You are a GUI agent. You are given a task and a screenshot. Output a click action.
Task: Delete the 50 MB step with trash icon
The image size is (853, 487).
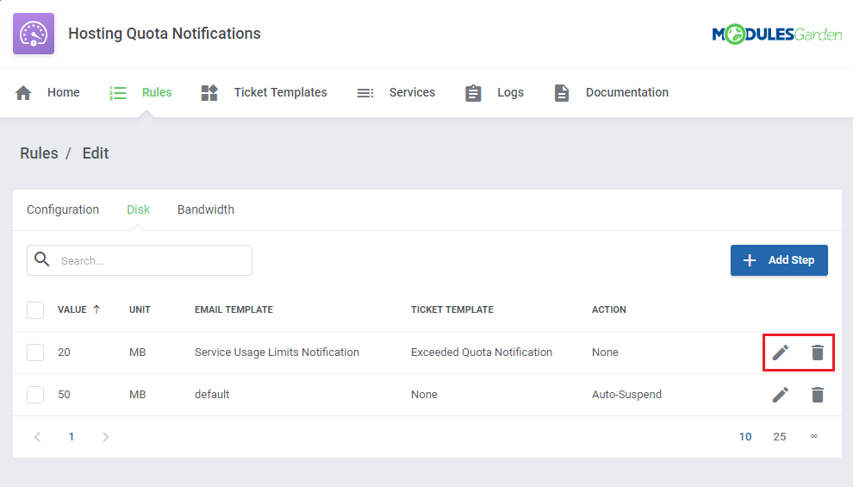pos(818,395)
